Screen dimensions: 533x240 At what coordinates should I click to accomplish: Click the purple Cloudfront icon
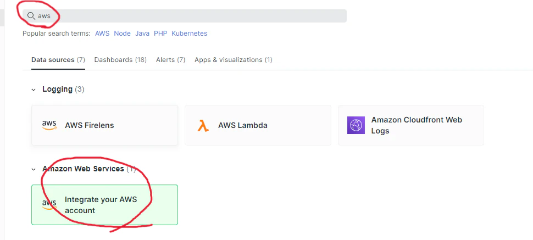[x=356, y=125]
